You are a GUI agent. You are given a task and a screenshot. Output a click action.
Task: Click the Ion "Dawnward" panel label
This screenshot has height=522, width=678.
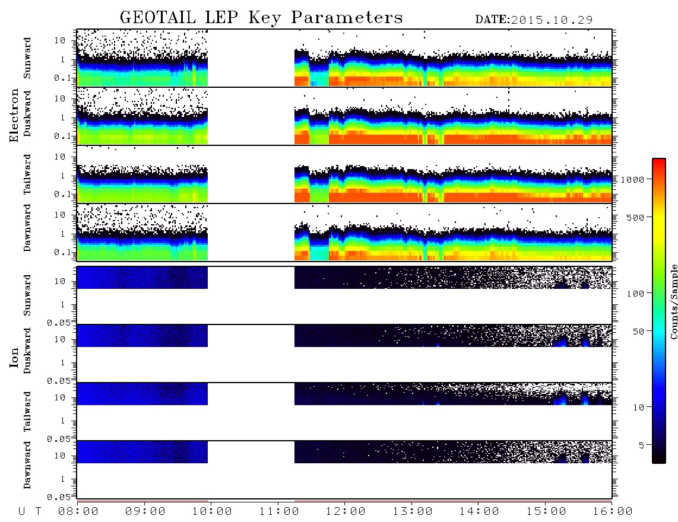[x=27, y=465]
